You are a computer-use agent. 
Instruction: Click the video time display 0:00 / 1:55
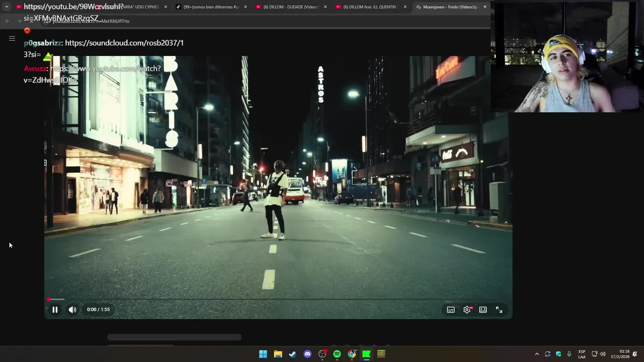[x=98, y=310]
